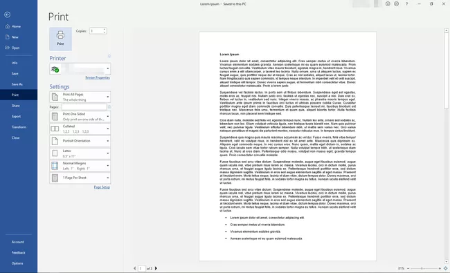Image resolution: width=450 pixels, height=273 pixels.
Task: Click the large Print button
Action: (60, 39)
